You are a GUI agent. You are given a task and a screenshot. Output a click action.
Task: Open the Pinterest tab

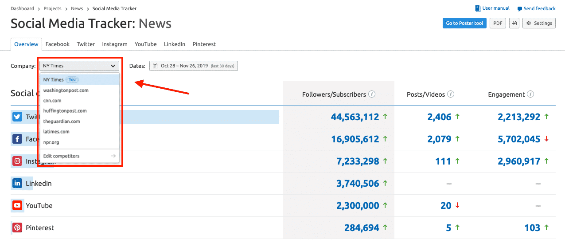click(x=204, y=44)
